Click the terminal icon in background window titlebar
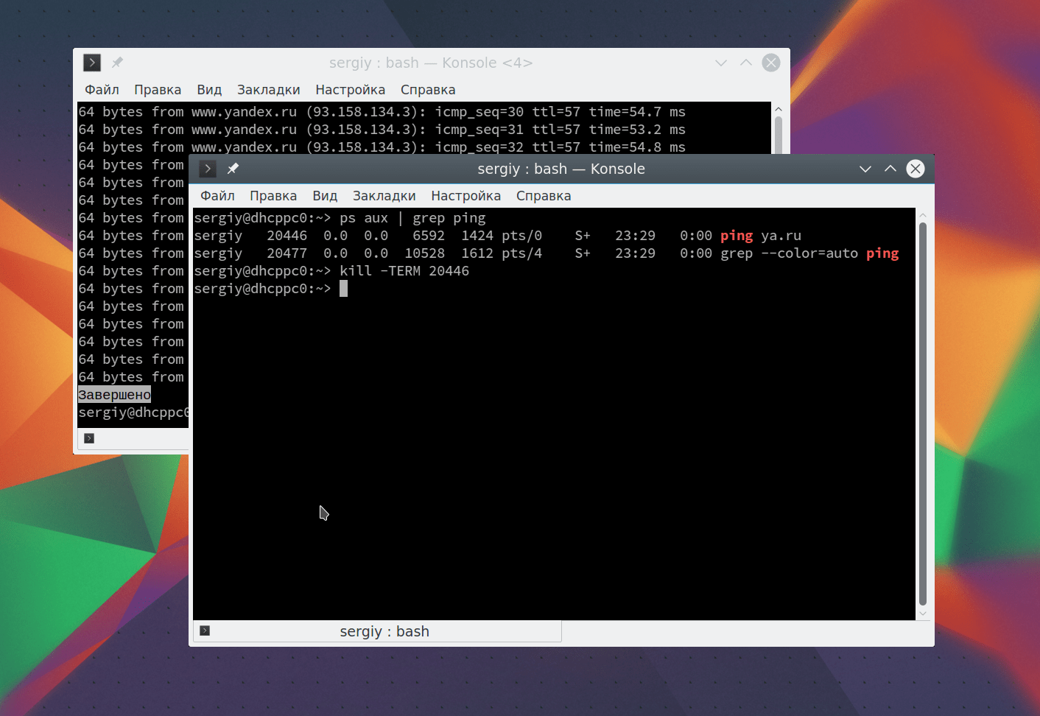Screen dimensions: 1040x716 (x=92, y=63)
